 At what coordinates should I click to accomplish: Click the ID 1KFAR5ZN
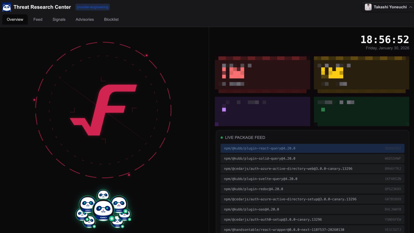click(x=393, y=179)
